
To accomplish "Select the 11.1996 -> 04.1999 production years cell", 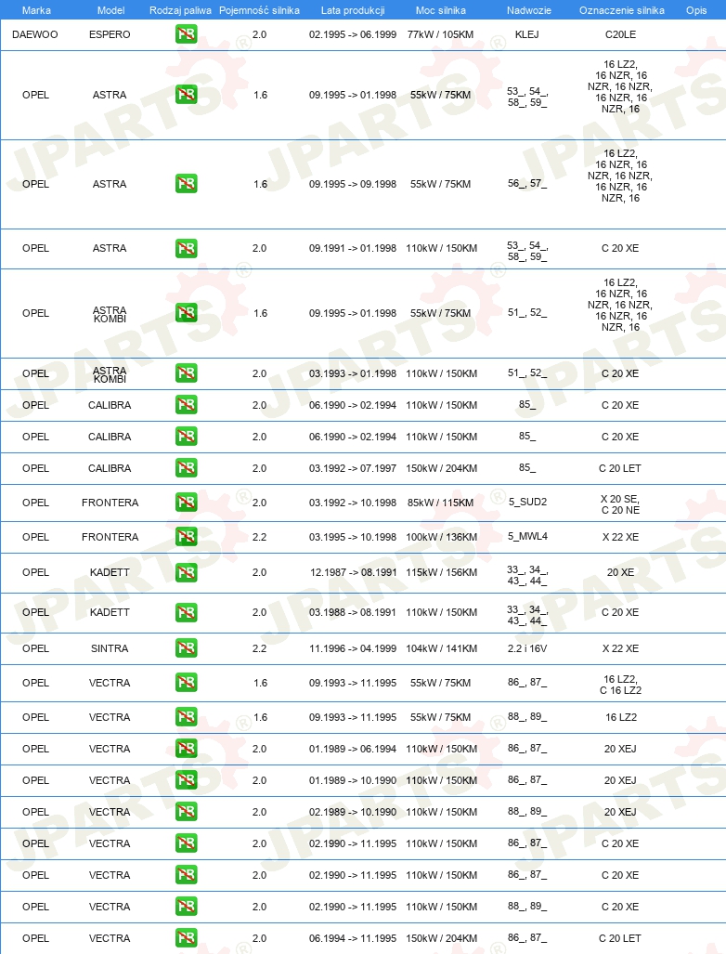I will coord(353,648).
